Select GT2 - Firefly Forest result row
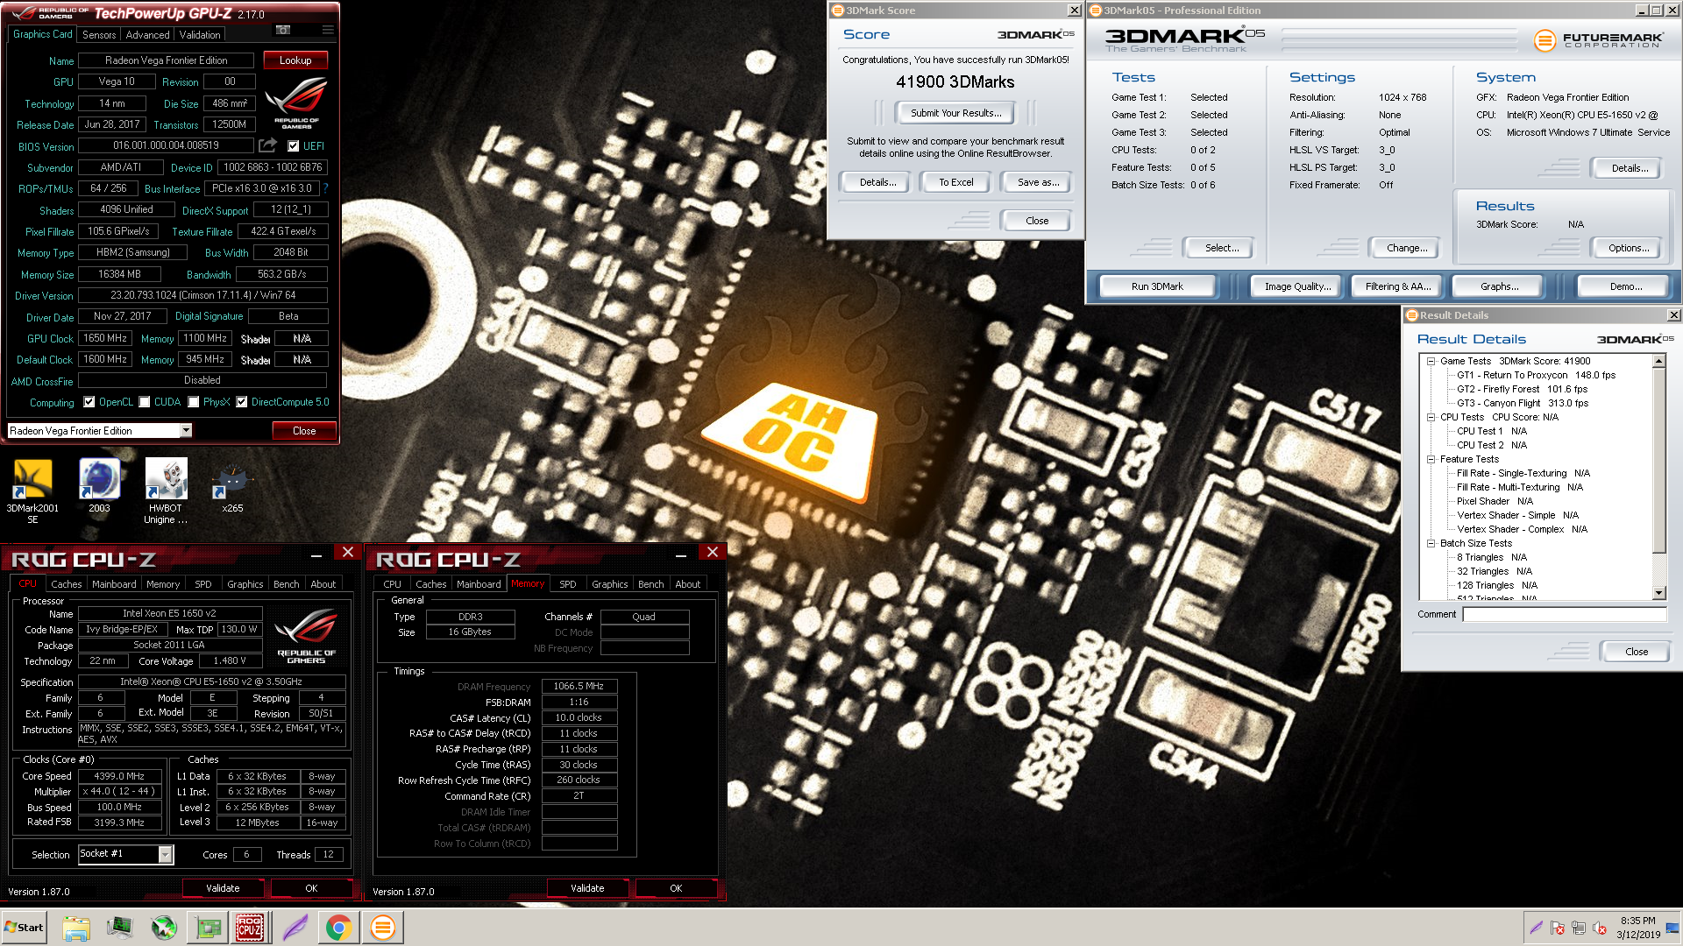Screen dimensions: 1683x946 (1522, 389)
